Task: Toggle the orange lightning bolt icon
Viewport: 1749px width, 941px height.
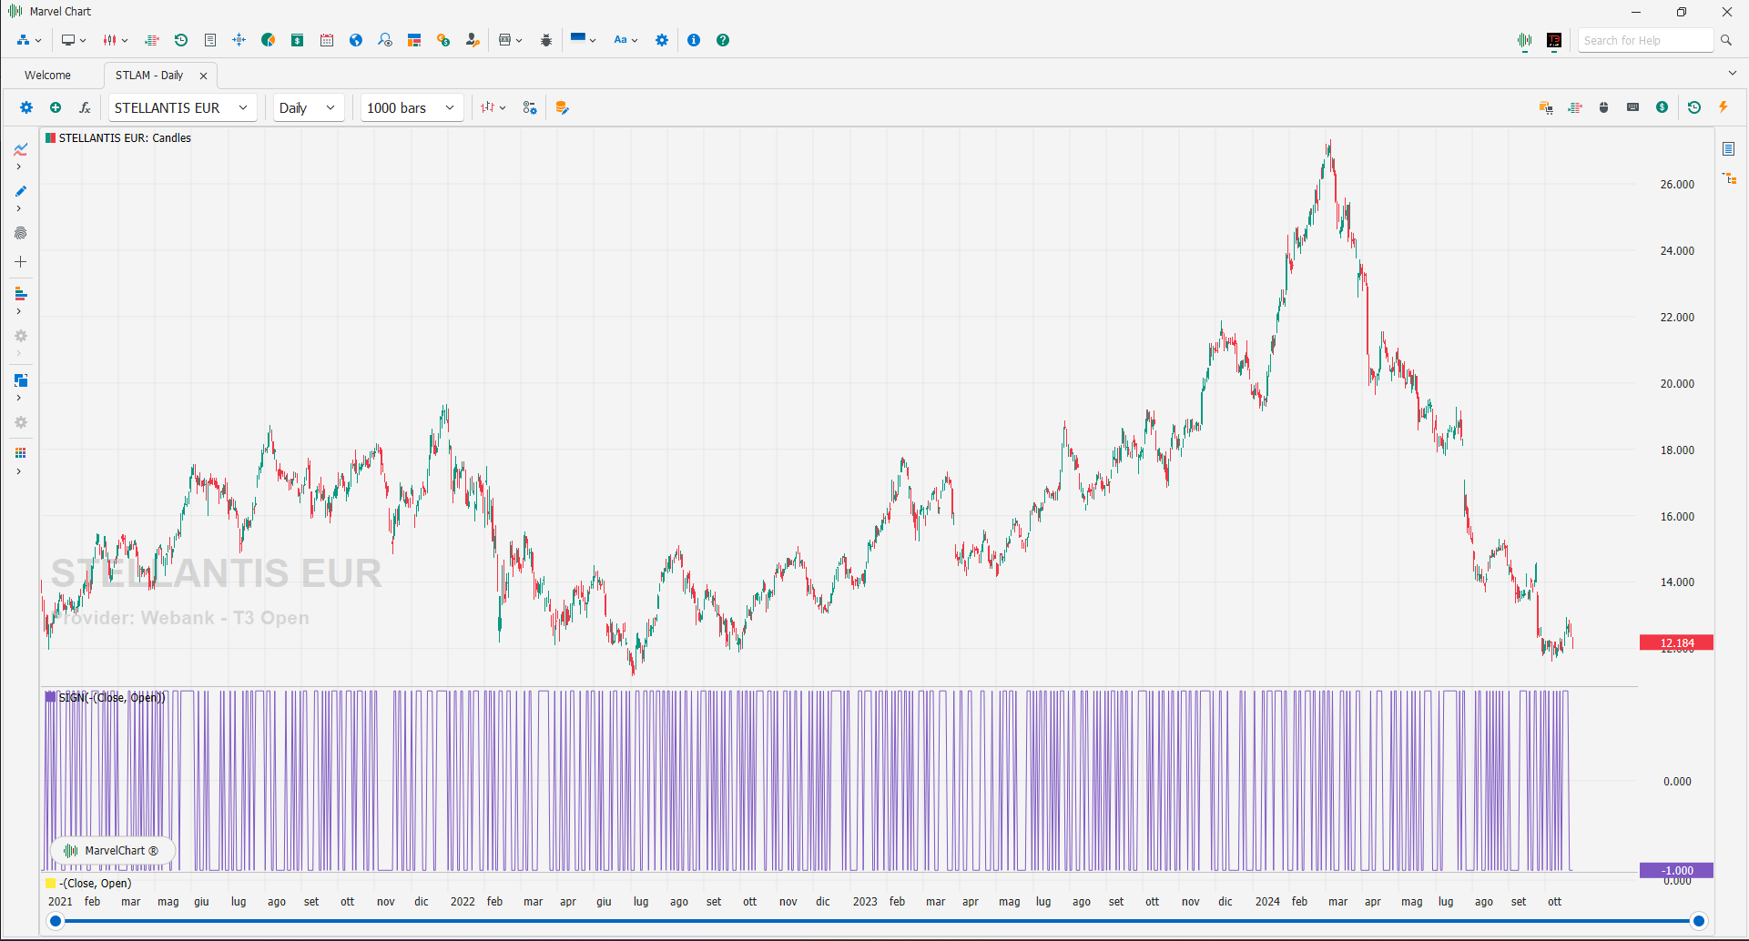Action: pyautogui.click(x=1724, y=107)
